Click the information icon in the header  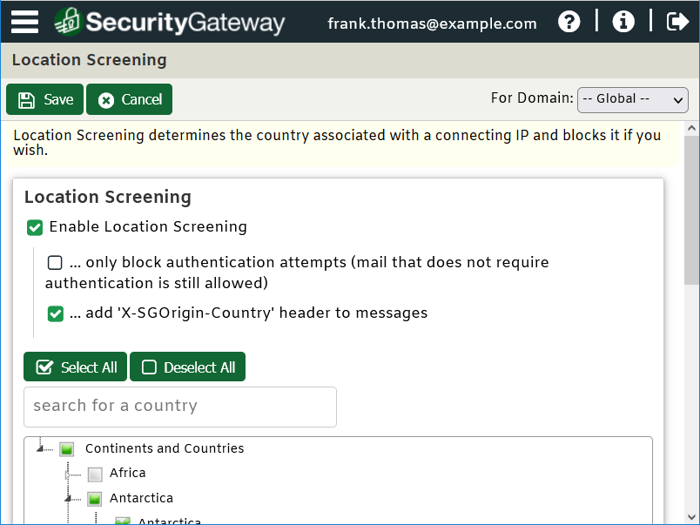click(623, 22)
